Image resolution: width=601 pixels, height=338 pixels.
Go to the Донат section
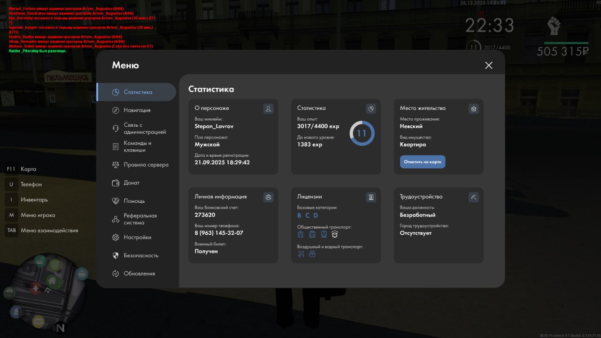click(131, 183)
